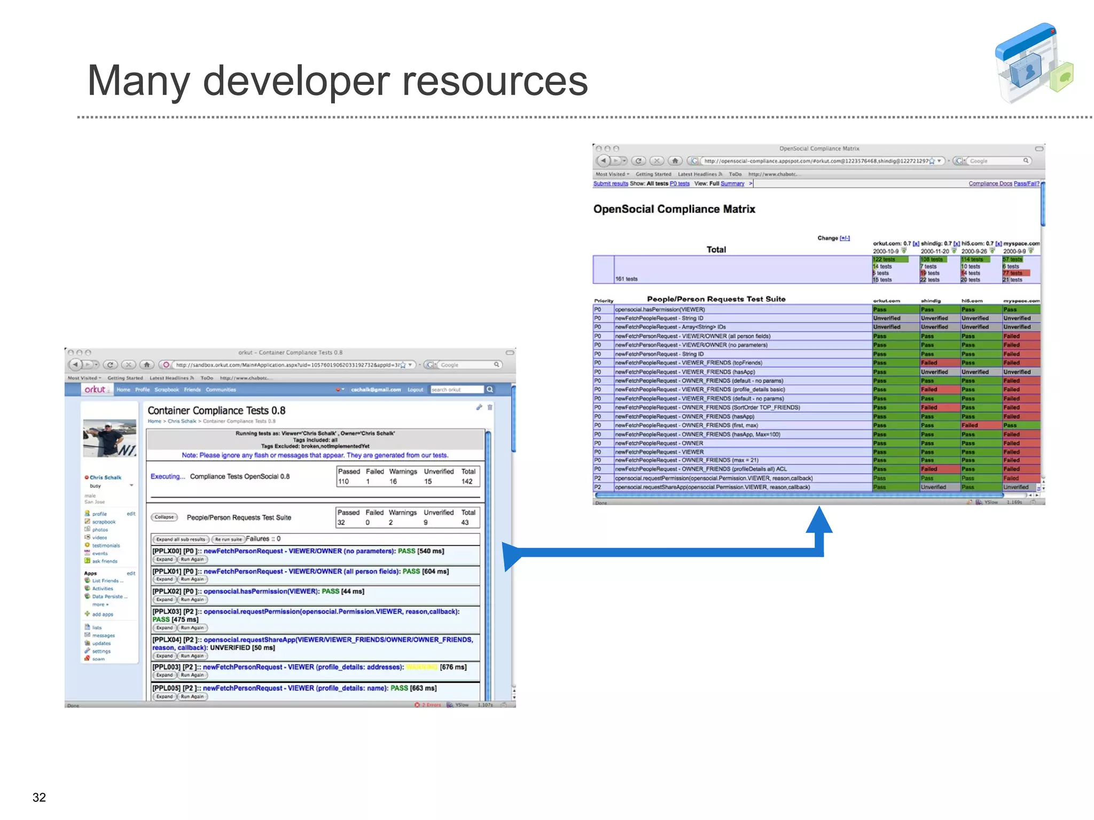Viewport: 1094px width, 820px height.
Task: Open the Scrapbook tab in orkut navigation
Action: click(x=167, y=390)
